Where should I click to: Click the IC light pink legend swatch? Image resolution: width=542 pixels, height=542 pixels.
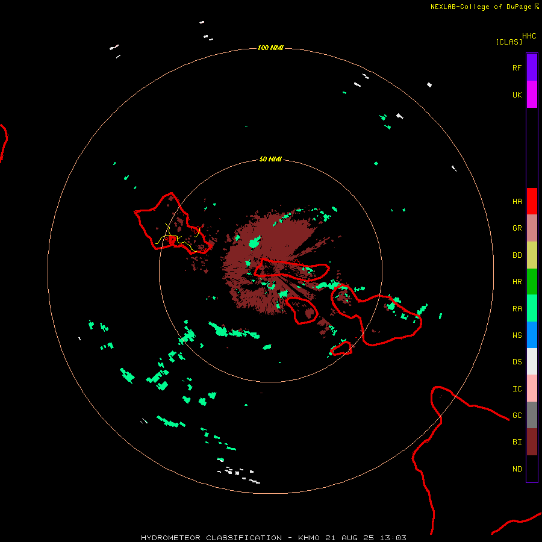click(x=532, y=388)
